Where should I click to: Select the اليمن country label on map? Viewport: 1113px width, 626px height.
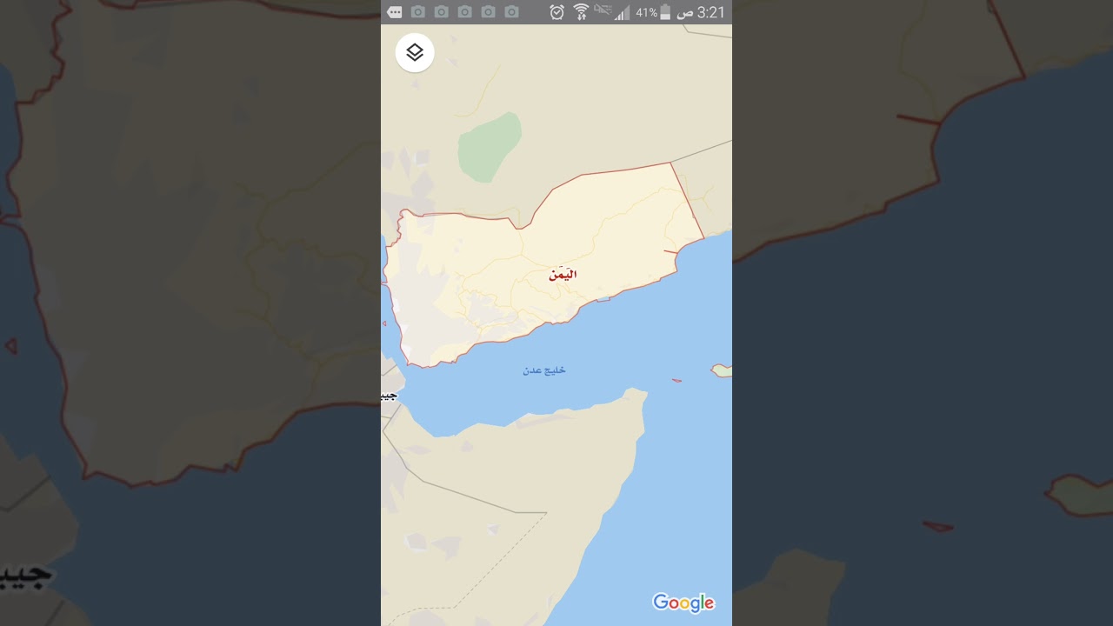(x=563, y=274)
